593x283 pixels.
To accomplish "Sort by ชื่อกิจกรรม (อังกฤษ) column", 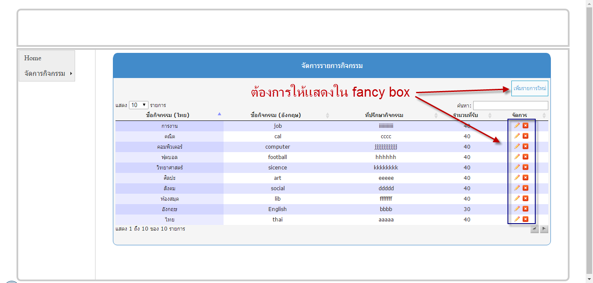I will point(277,115).
